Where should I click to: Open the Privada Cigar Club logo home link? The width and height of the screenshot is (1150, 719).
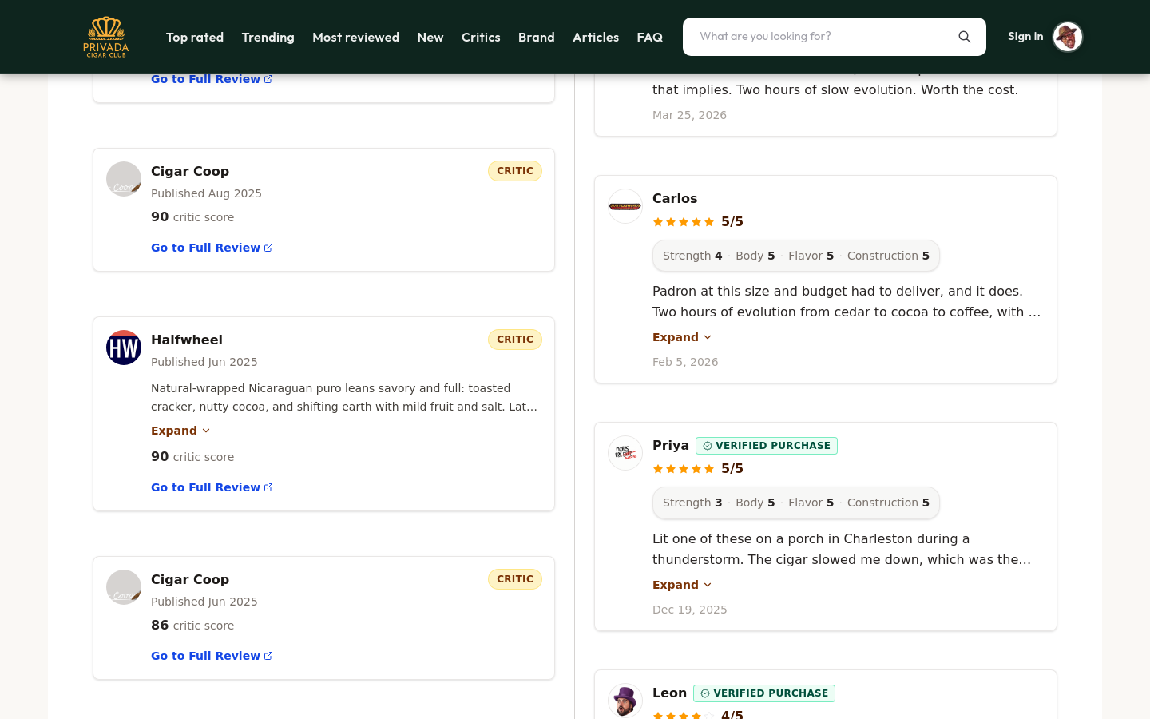click(106, 37)
